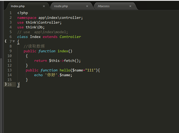Click the 'class' keyword on line 6

(23, 37)
